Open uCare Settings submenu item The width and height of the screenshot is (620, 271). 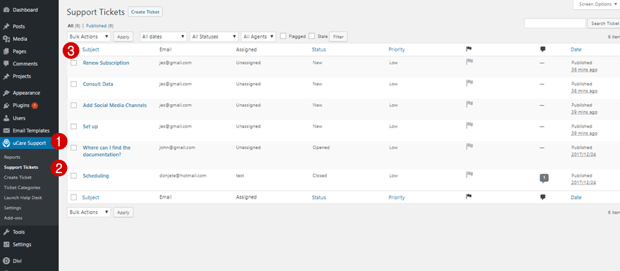(x=13, y=208)
